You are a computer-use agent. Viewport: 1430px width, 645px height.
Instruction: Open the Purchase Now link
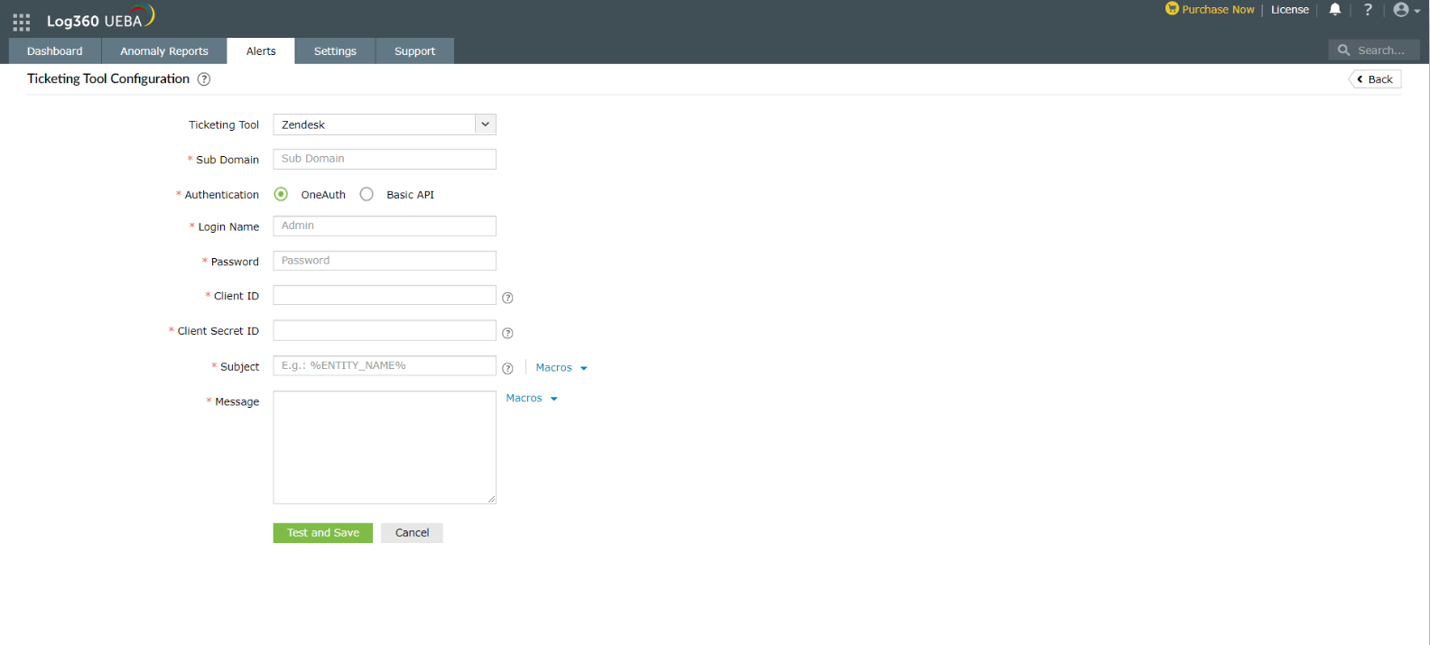pos(1218,10)
